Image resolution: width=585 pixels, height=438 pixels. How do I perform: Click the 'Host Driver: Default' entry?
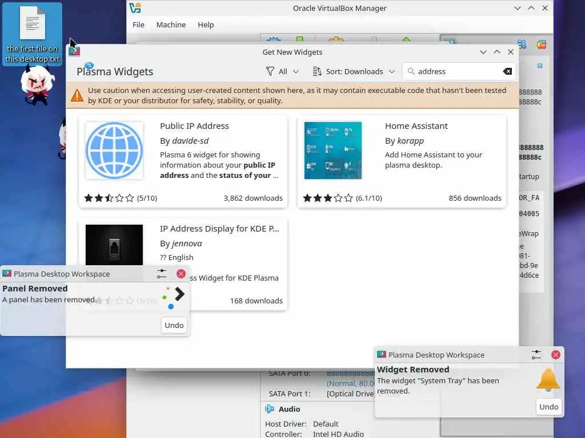pos(302,424)
